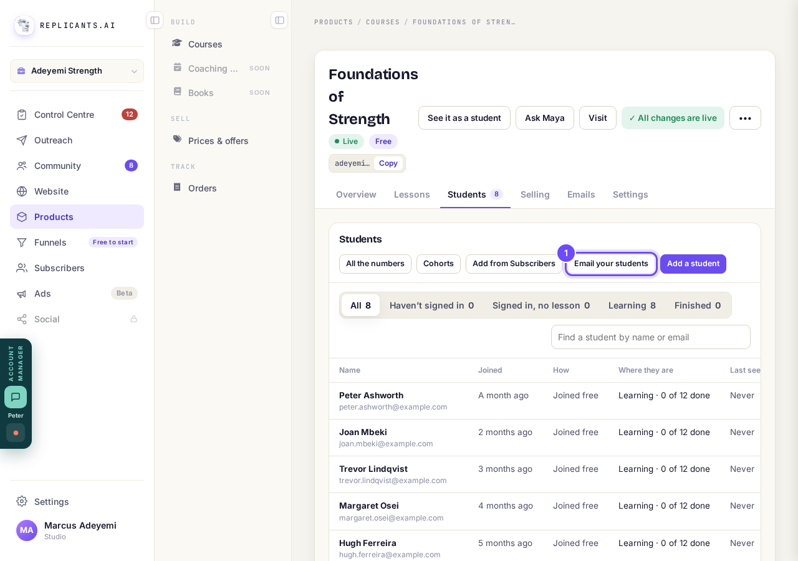Click the Replicants.ai logo icon

pos(24,26)
